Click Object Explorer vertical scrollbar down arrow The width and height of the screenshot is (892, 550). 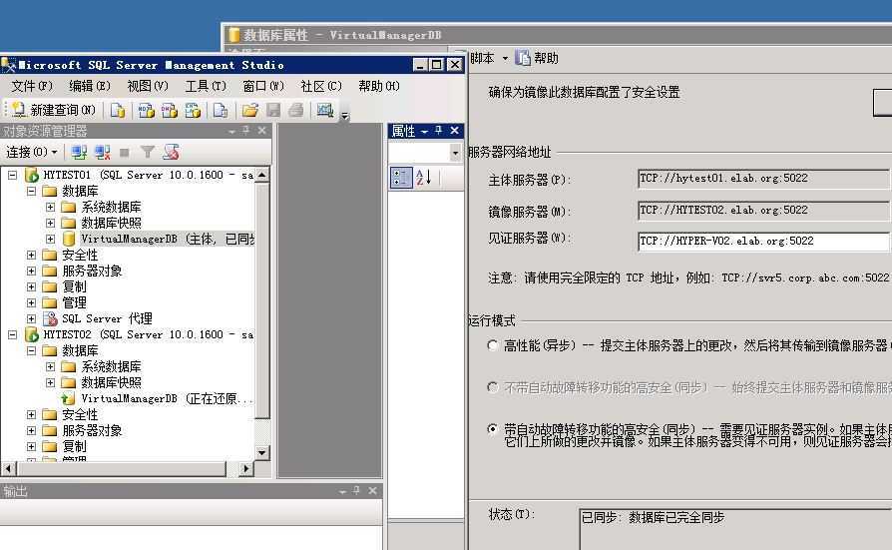pyautogui.click(x=261, y=453)
